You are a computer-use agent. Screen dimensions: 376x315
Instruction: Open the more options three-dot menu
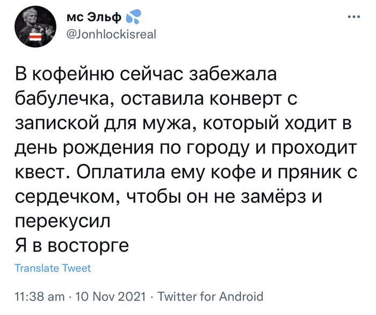(354, 16)
